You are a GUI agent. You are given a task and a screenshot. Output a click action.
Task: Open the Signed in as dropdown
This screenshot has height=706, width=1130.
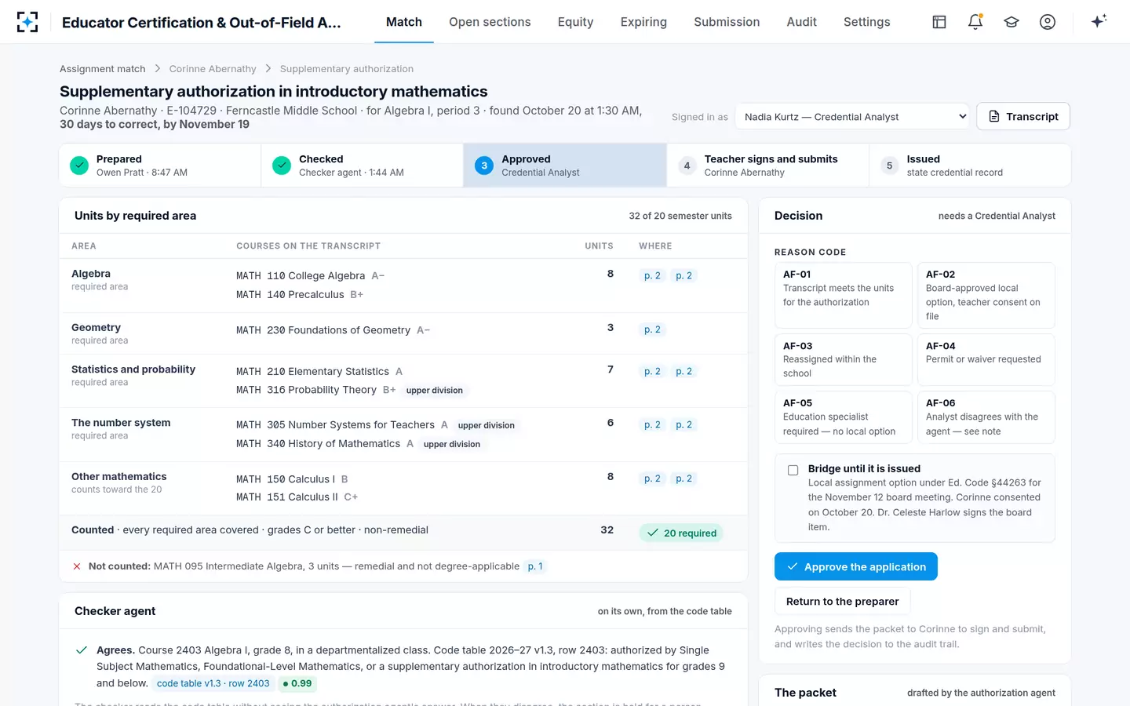[x=852, y=117]
